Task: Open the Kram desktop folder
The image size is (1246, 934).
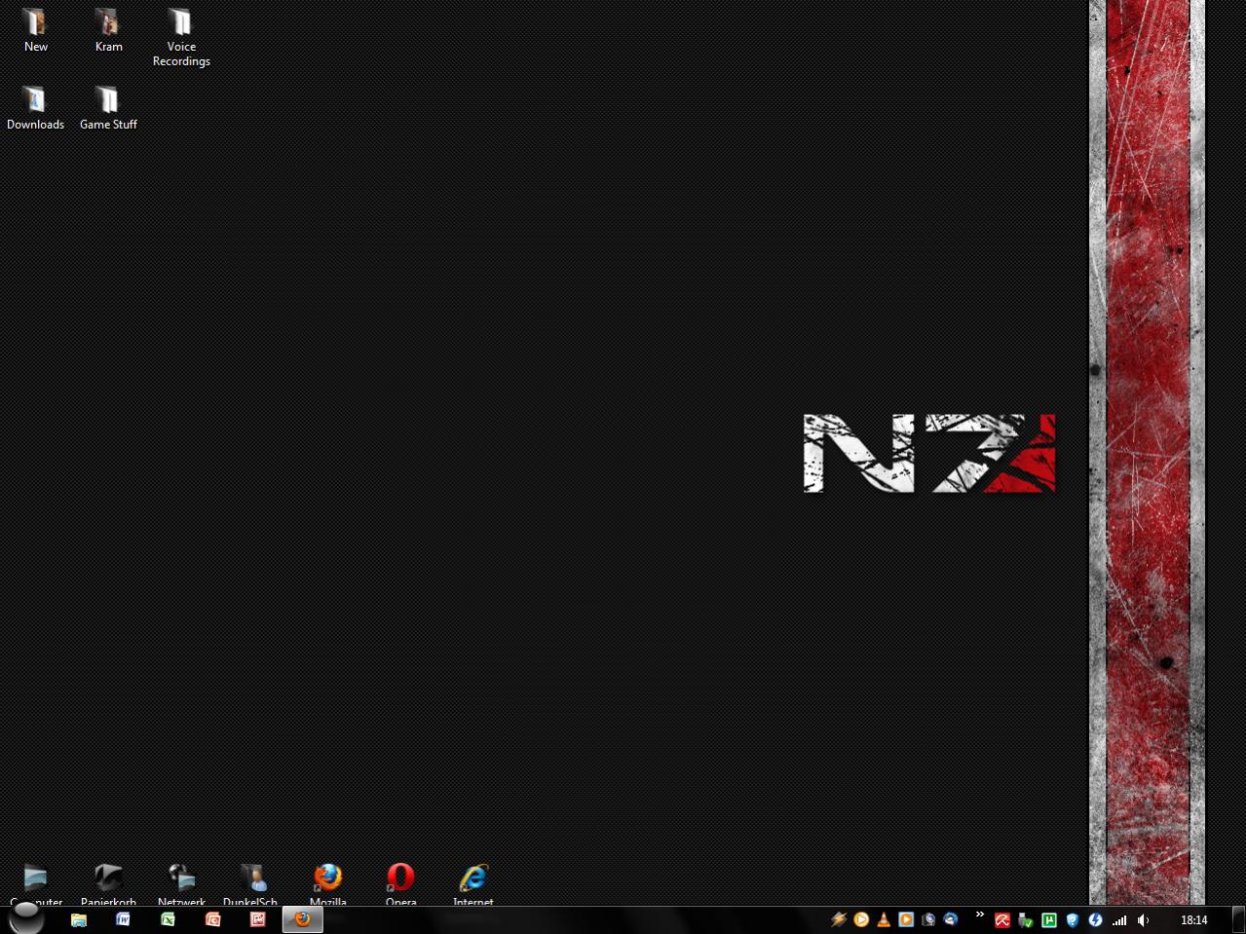Action: (x=108, y=29)
